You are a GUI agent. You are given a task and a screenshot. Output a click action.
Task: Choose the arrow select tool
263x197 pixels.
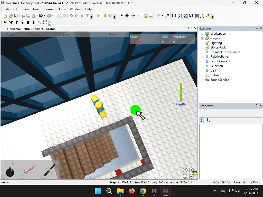coord(121,16)
